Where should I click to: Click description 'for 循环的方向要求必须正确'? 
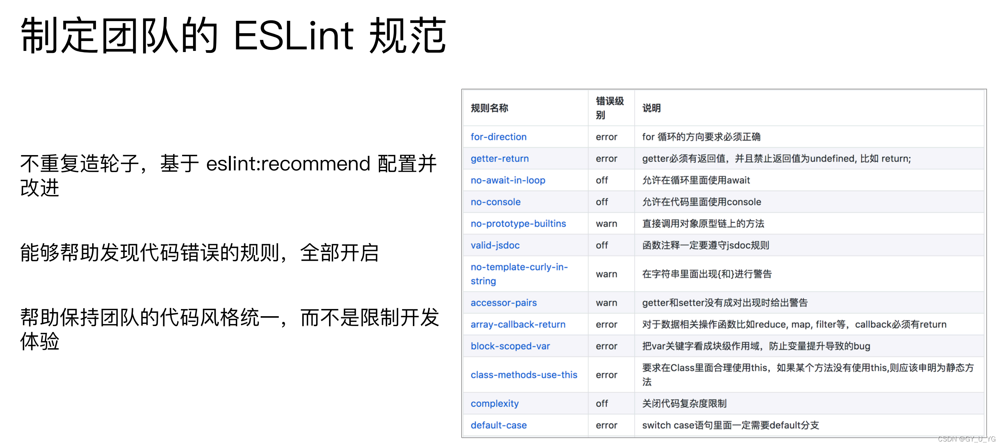[701, 137]
